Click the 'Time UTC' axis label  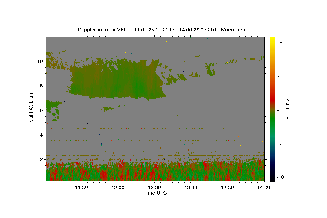pos(155,193)
